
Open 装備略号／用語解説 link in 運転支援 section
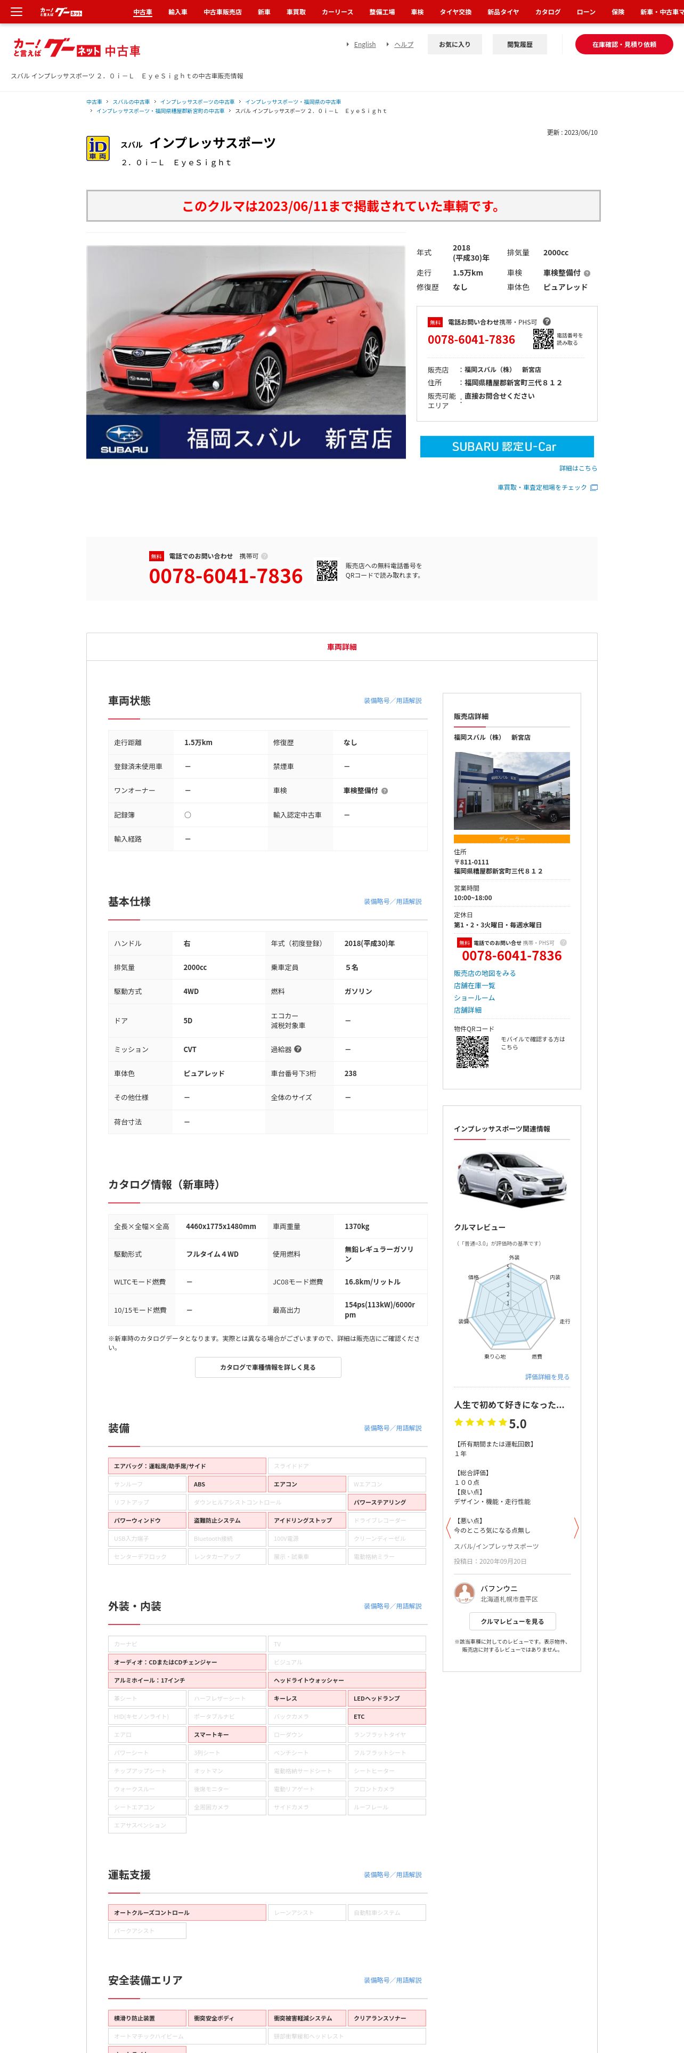tap(393, 1874)
